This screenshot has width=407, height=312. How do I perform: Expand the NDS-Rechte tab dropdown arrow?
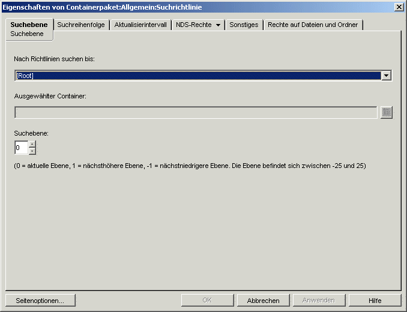[218, 25]
